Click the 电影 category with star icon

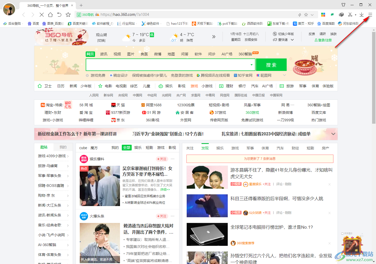pyautogui.click(x=105, y=86)
